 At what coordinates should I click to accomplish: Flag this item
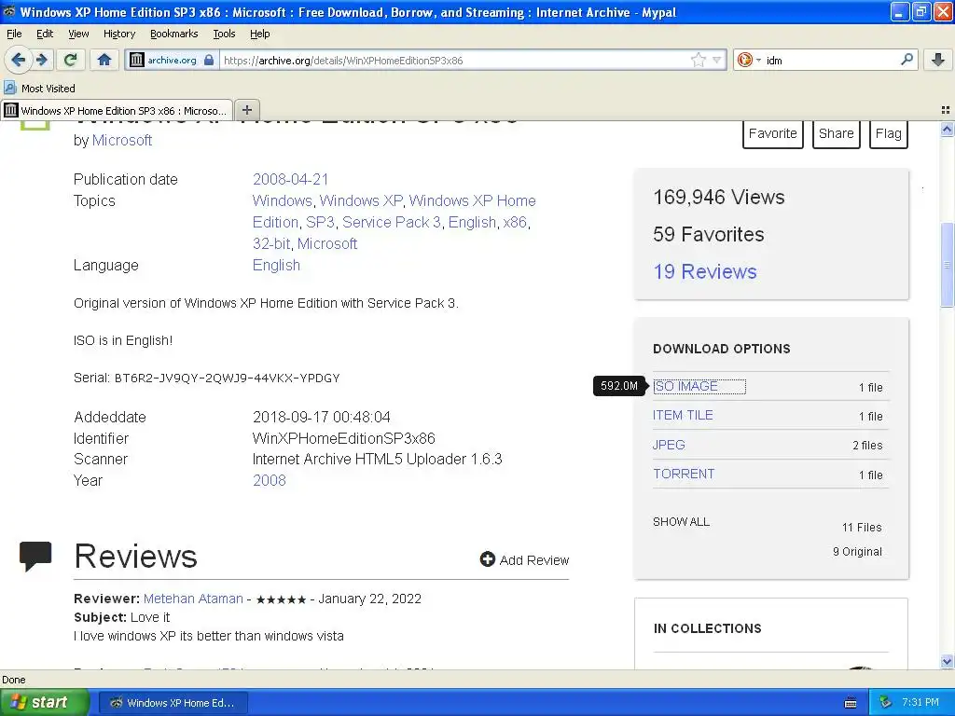coord(888,133)
